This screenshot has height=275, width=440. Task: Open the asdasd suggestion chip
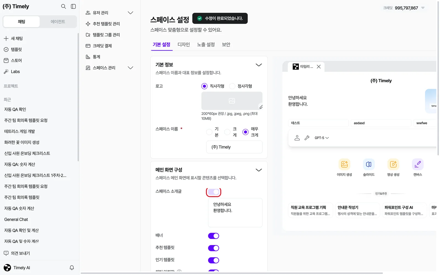381,123
